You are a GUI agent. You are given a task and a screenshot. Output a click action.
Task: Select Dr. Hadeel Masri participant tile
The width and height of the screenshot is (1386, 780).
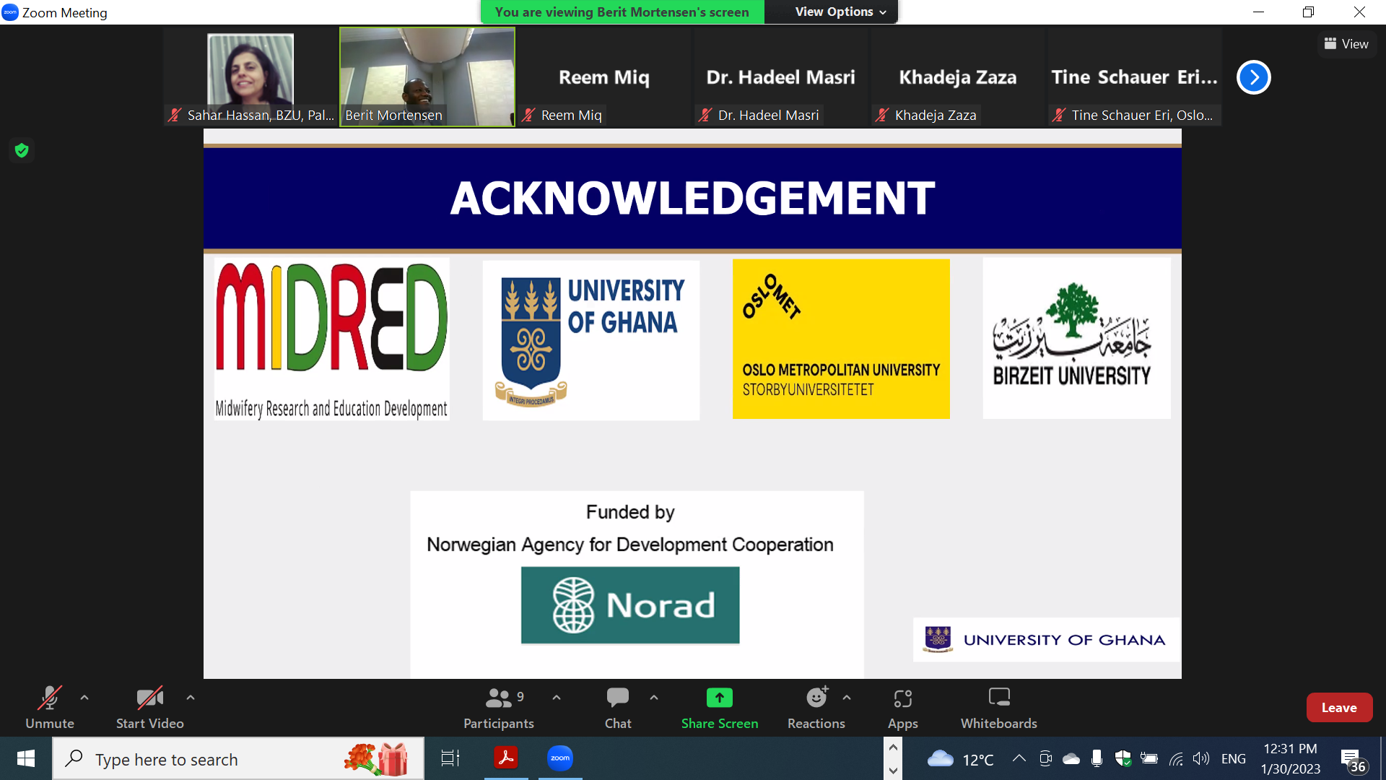tap(781, 77)
